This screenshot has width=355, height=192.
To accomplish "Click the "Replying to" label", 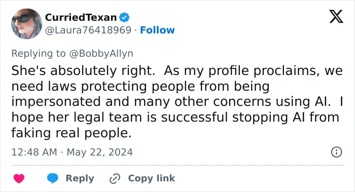I will tap(39, 53).
